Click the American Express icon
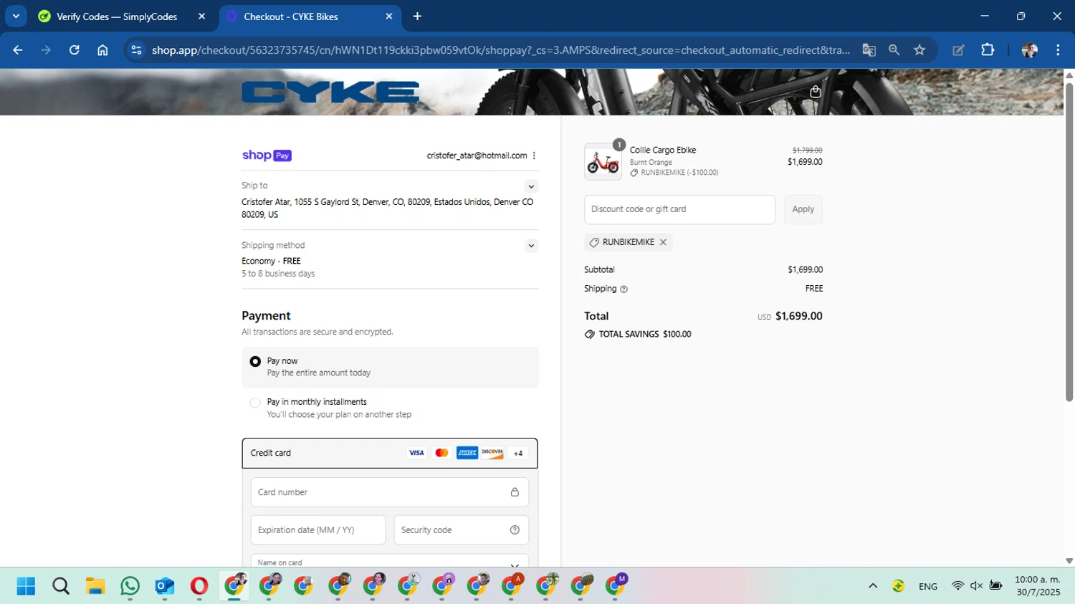The image size is (1075, 604). click(467, 453)
